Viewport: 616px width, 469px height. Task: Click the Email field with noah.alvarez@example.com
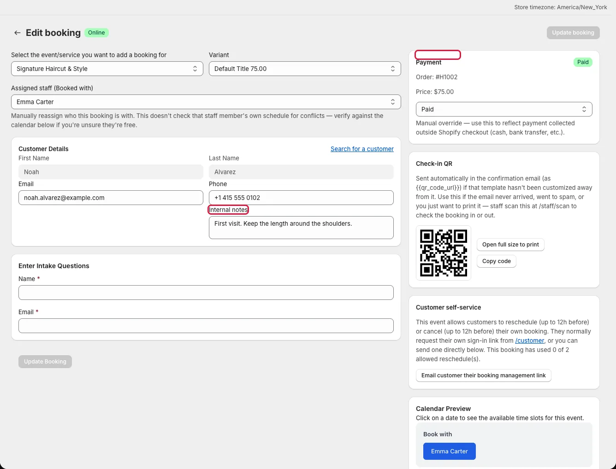coord(111,198)
